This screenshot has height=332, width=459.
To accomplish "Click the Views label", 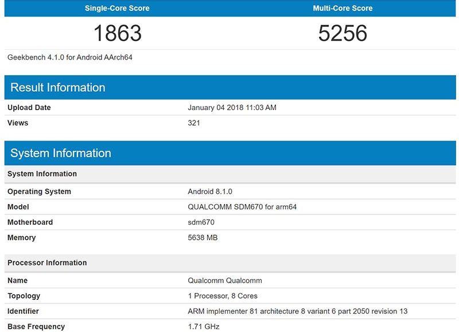I will pyautogui.click(x=18, y=123).
